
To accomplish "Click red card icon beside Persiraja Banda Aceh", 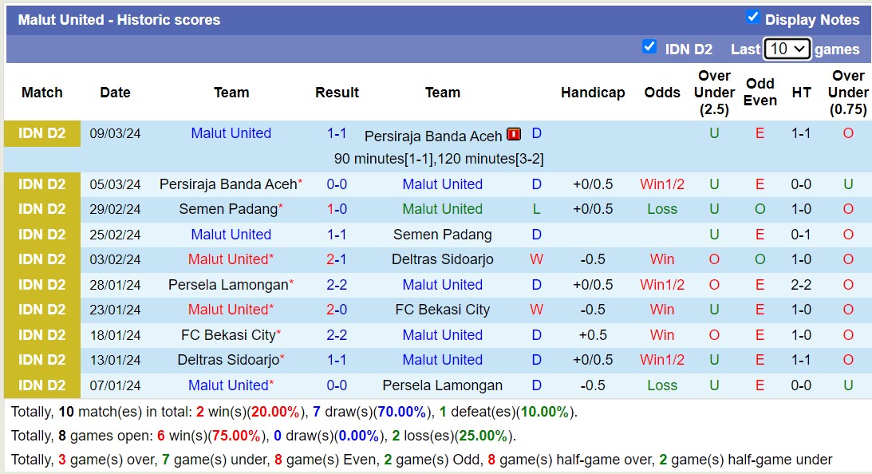I will (514, 135).
